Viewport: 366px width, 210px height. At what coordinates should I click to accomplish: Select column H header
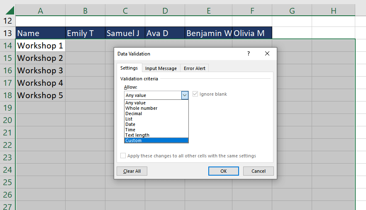334,11
